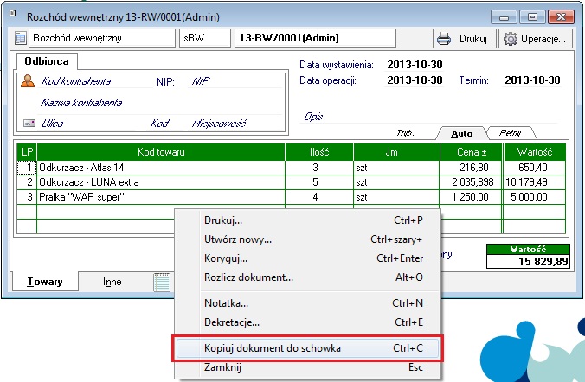This screenshot has height=382, width=585.
Task: Click the contractor person icon
Action: pos(28,80)
